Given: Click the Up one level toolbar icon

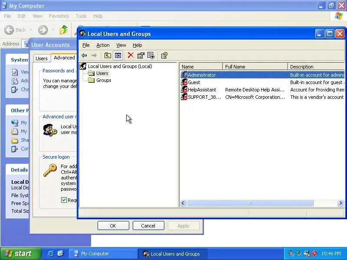Looking at the screenshot, I should click(x=108, y=55).
